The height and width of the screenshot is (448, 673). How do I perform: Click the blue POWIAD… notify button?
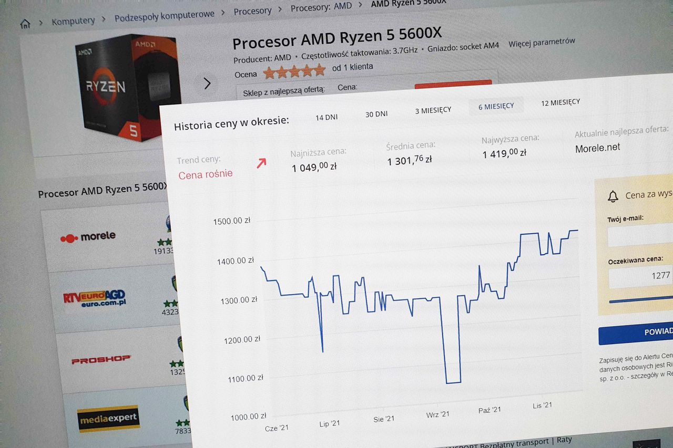click(636, 334)
